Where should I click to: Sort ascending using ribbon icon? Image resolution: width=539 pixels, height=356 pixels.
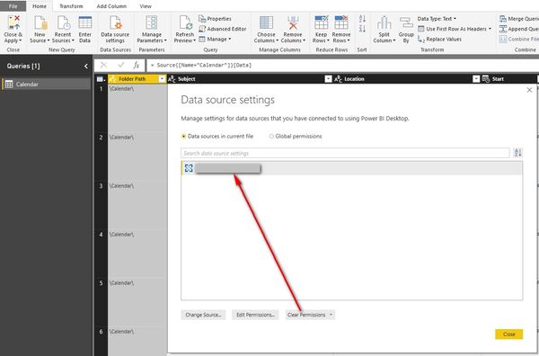(x=362, y=19)
